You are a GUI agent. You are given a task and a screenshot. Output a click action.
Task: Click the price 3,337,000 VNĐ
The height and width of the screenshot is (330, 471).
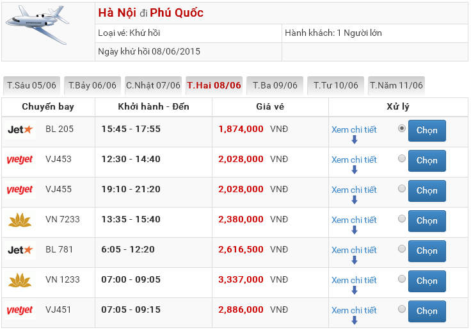(x=253, y=279)
